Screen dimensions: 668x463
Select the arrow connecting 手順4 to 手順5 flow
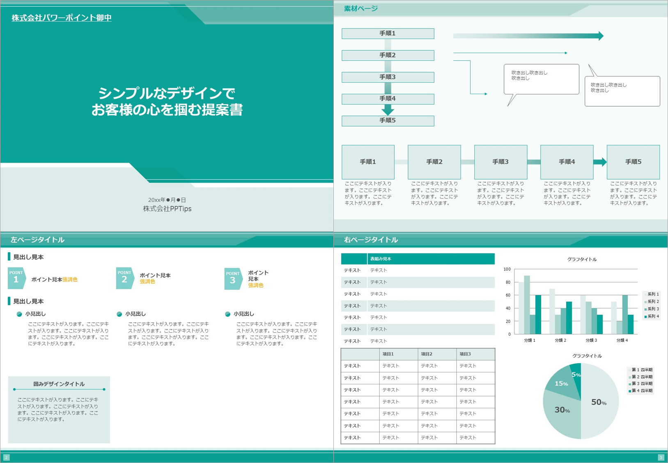click(599, 162)
